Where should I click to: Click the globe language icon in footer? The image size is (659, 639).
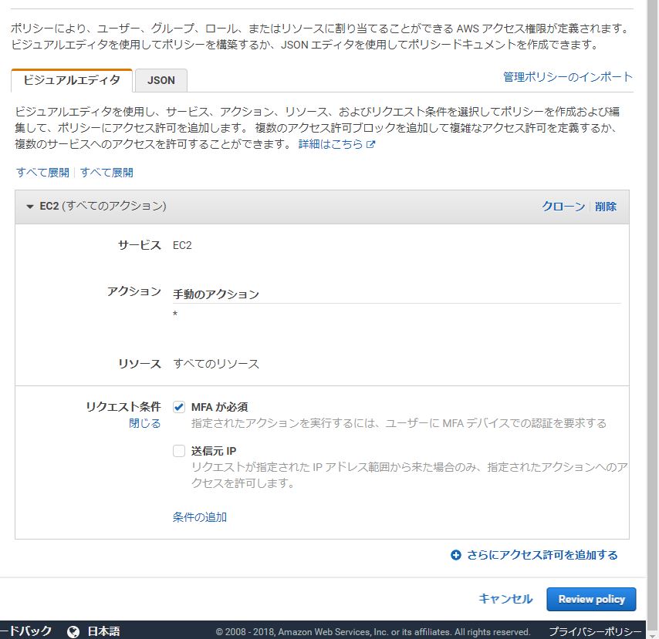(x=73, y=631)
